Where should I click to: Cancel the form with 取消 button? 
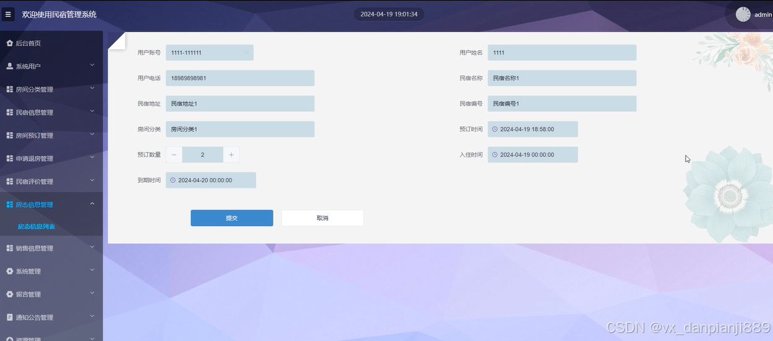[x=322, y=218]
